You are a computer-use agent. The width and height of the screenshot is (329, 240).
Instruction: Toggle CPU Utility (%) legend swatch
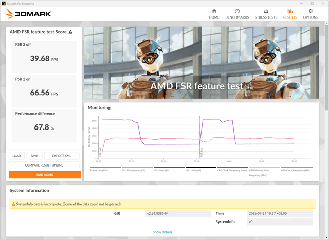pyautogui.click(x=201, y=167)
